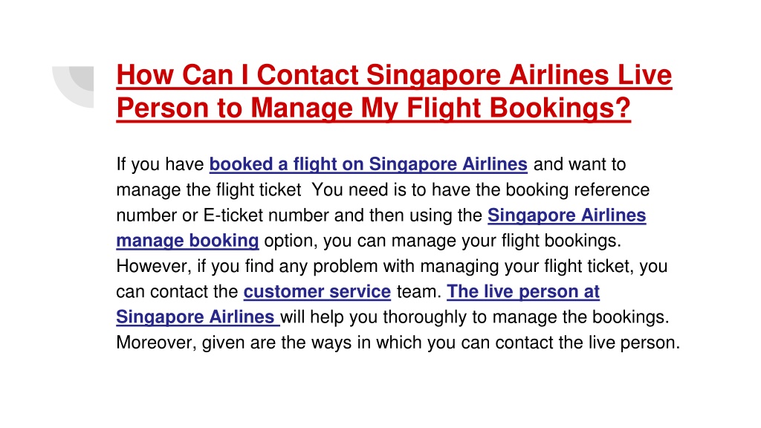Click the 'manage booking' hyperlink text
Image resolution: width=761 pixels, height=428 pixels.
[187, 241]
